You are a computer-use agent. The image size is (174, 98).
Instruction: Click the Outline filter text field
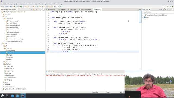[x=158, y=12]
